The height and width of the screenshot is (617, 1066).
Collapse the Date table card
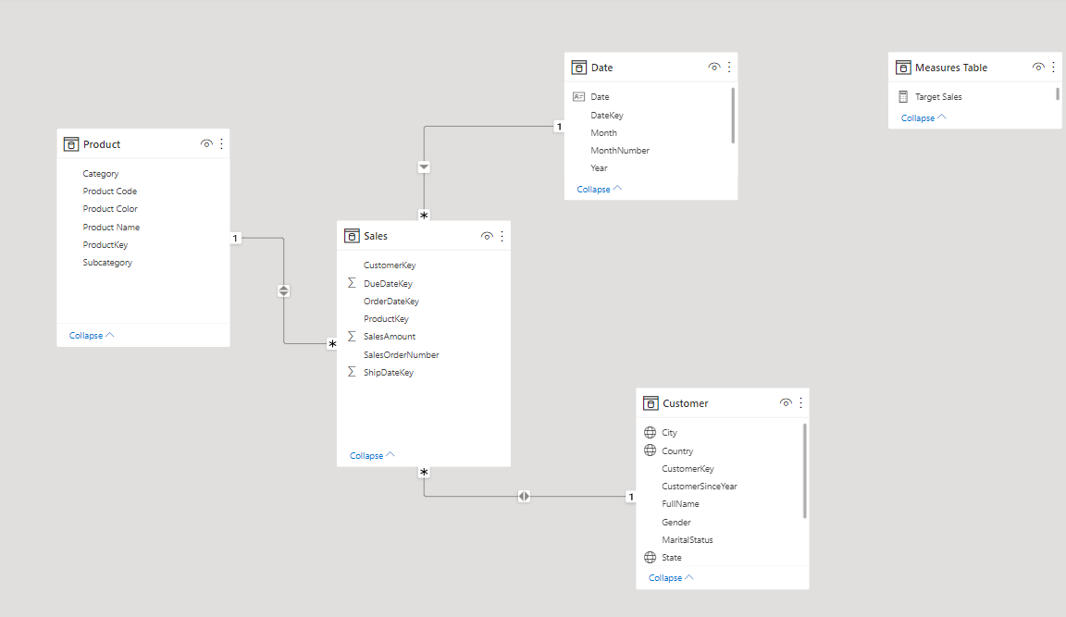click(599, 189)
